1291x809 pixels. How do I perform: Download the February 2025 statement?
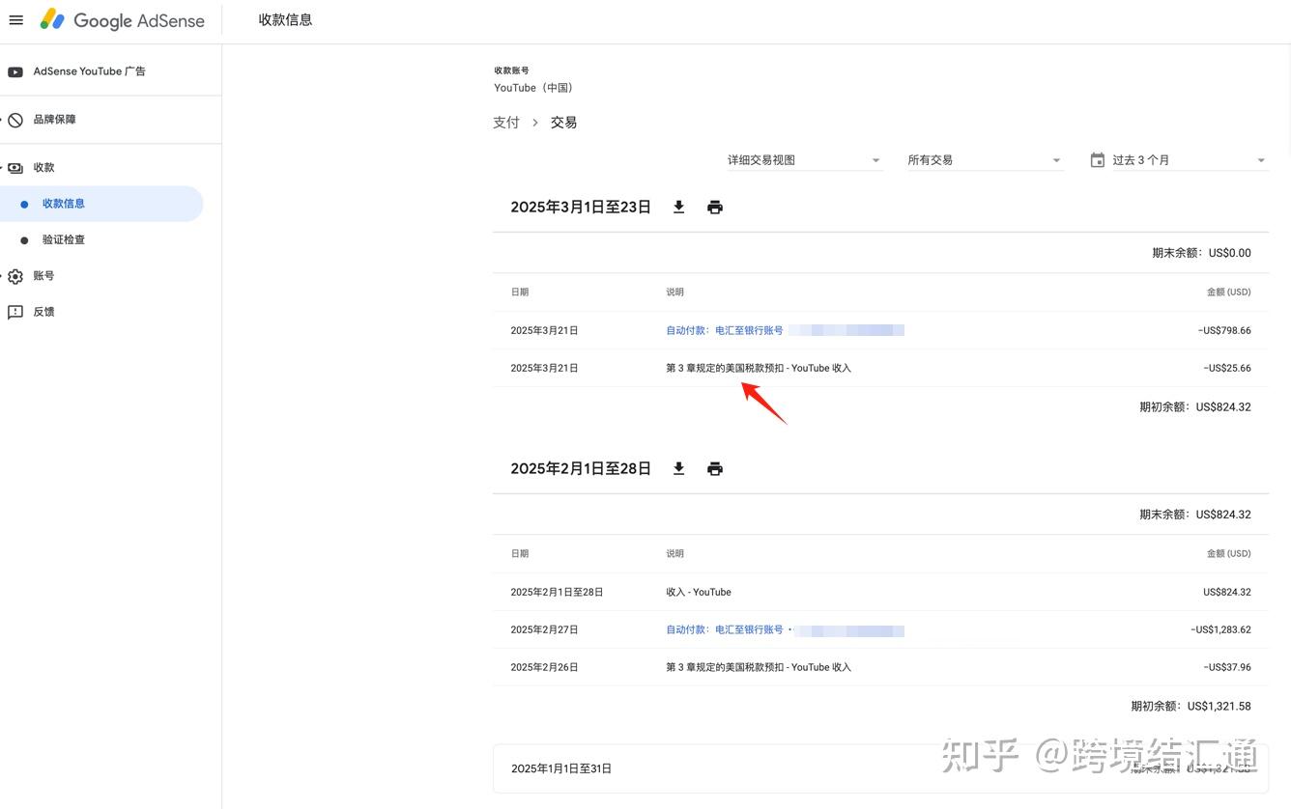point(679,469)
